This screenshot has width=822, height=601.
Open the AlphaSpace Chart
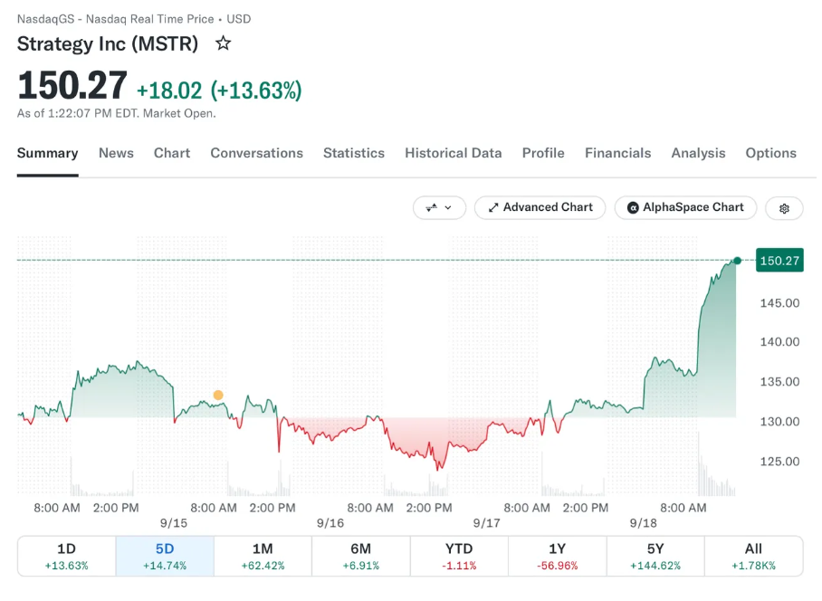[685, 207]
